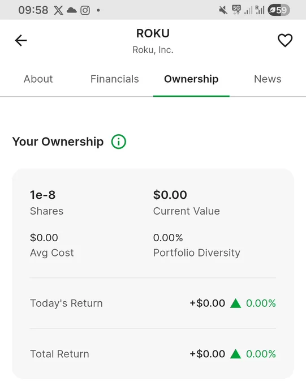Image resolution: width=306 pixels, height=385 pixels.
Task: Tap the Portfolio Diversity label
Action: [197, 253]
